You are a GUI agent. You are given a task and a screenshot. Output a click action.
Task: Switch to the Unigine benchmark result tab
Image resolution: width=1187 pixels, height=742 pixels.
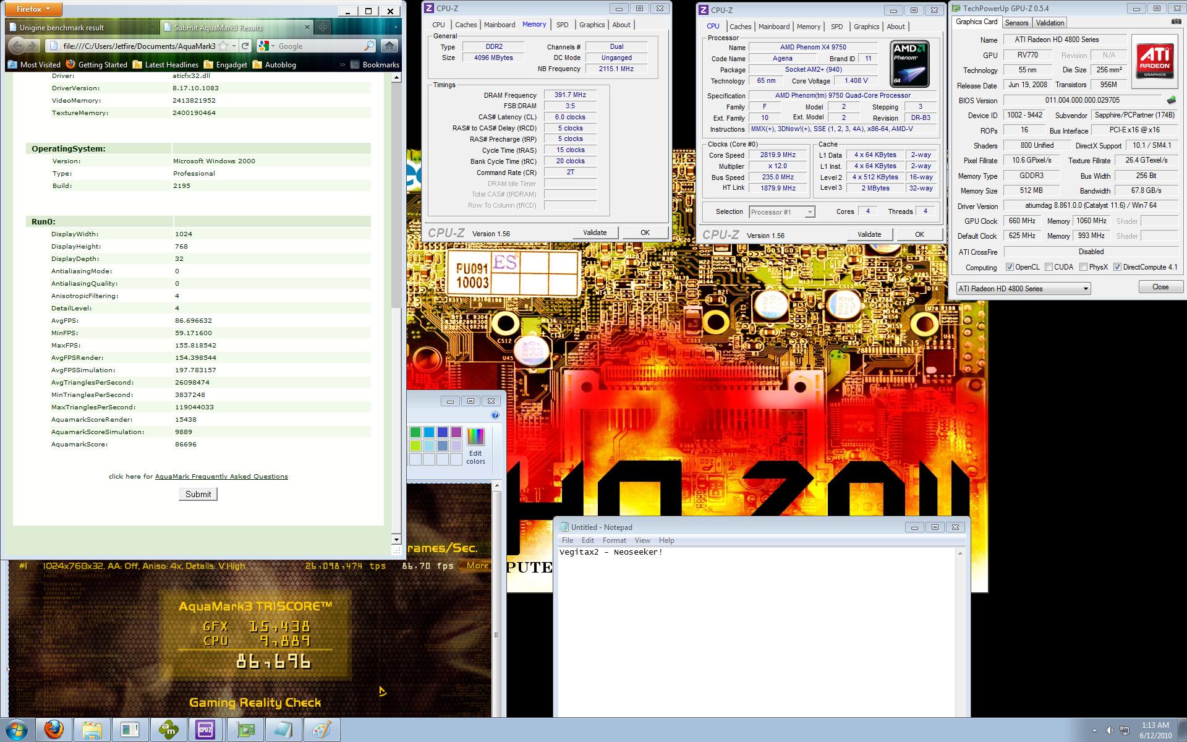pyautogui.click(x=82, y=27)
